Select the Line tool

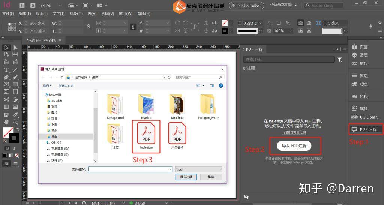[15, 70]
